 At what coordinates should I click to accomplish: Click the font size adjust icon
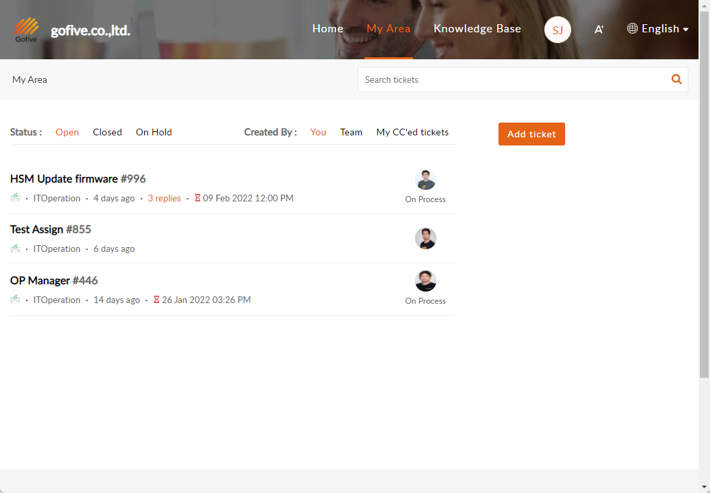tap(599, 29)
